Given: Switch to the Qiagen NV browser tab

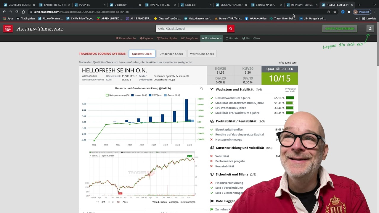Looking at the screenshot, I should pyautogui.click(x=125, y=5).
